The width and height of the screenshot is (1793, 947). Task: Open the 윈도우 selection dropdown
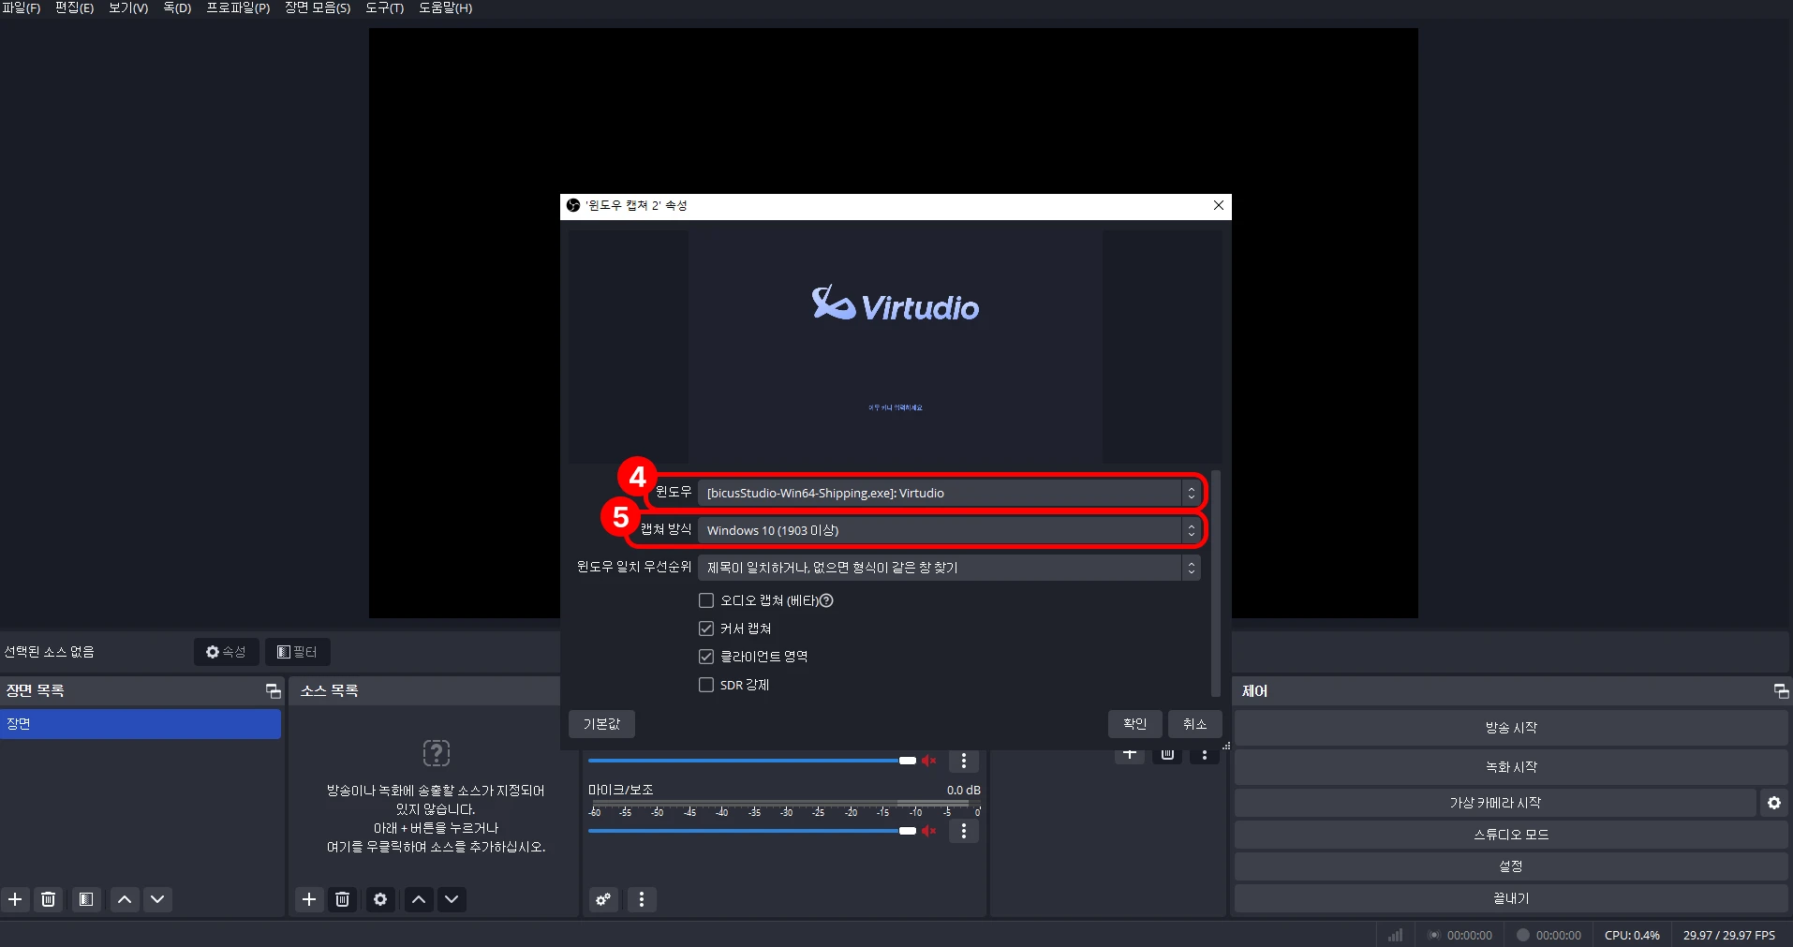pyautogui.click(x=949, y=493)
